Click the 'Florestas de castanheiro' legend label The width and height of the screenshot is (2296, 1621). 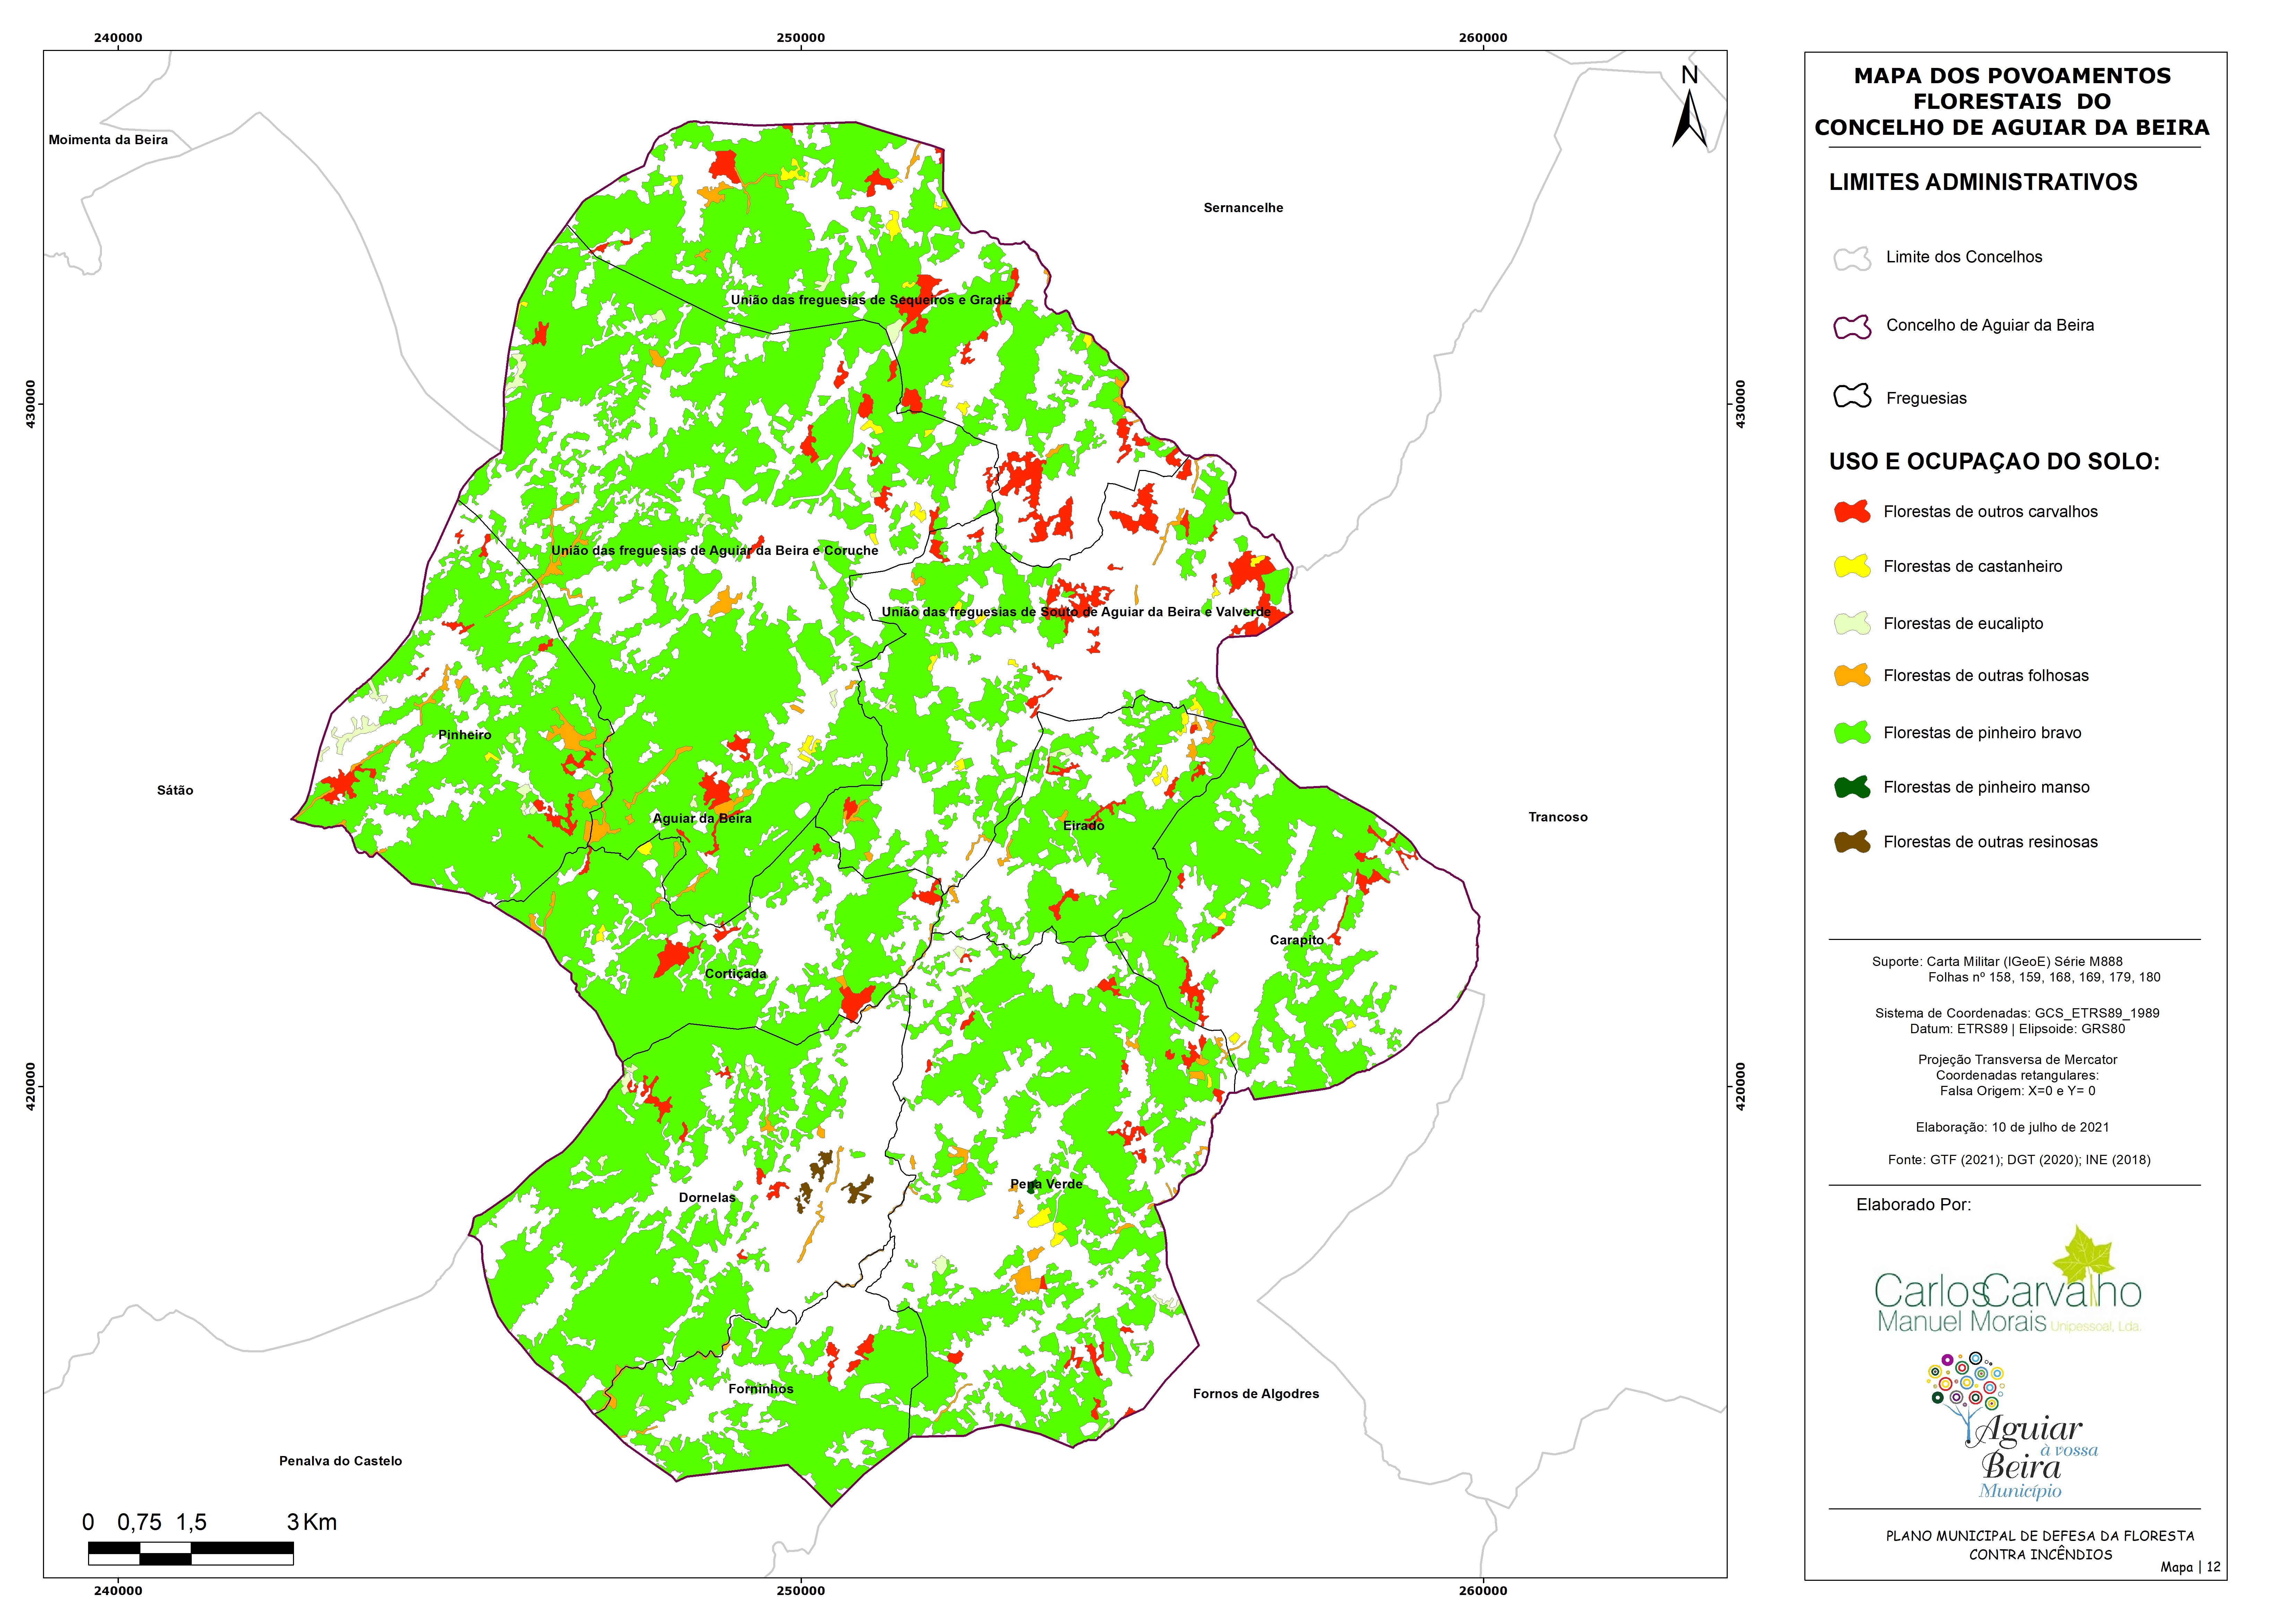[x=1972, y=567]
